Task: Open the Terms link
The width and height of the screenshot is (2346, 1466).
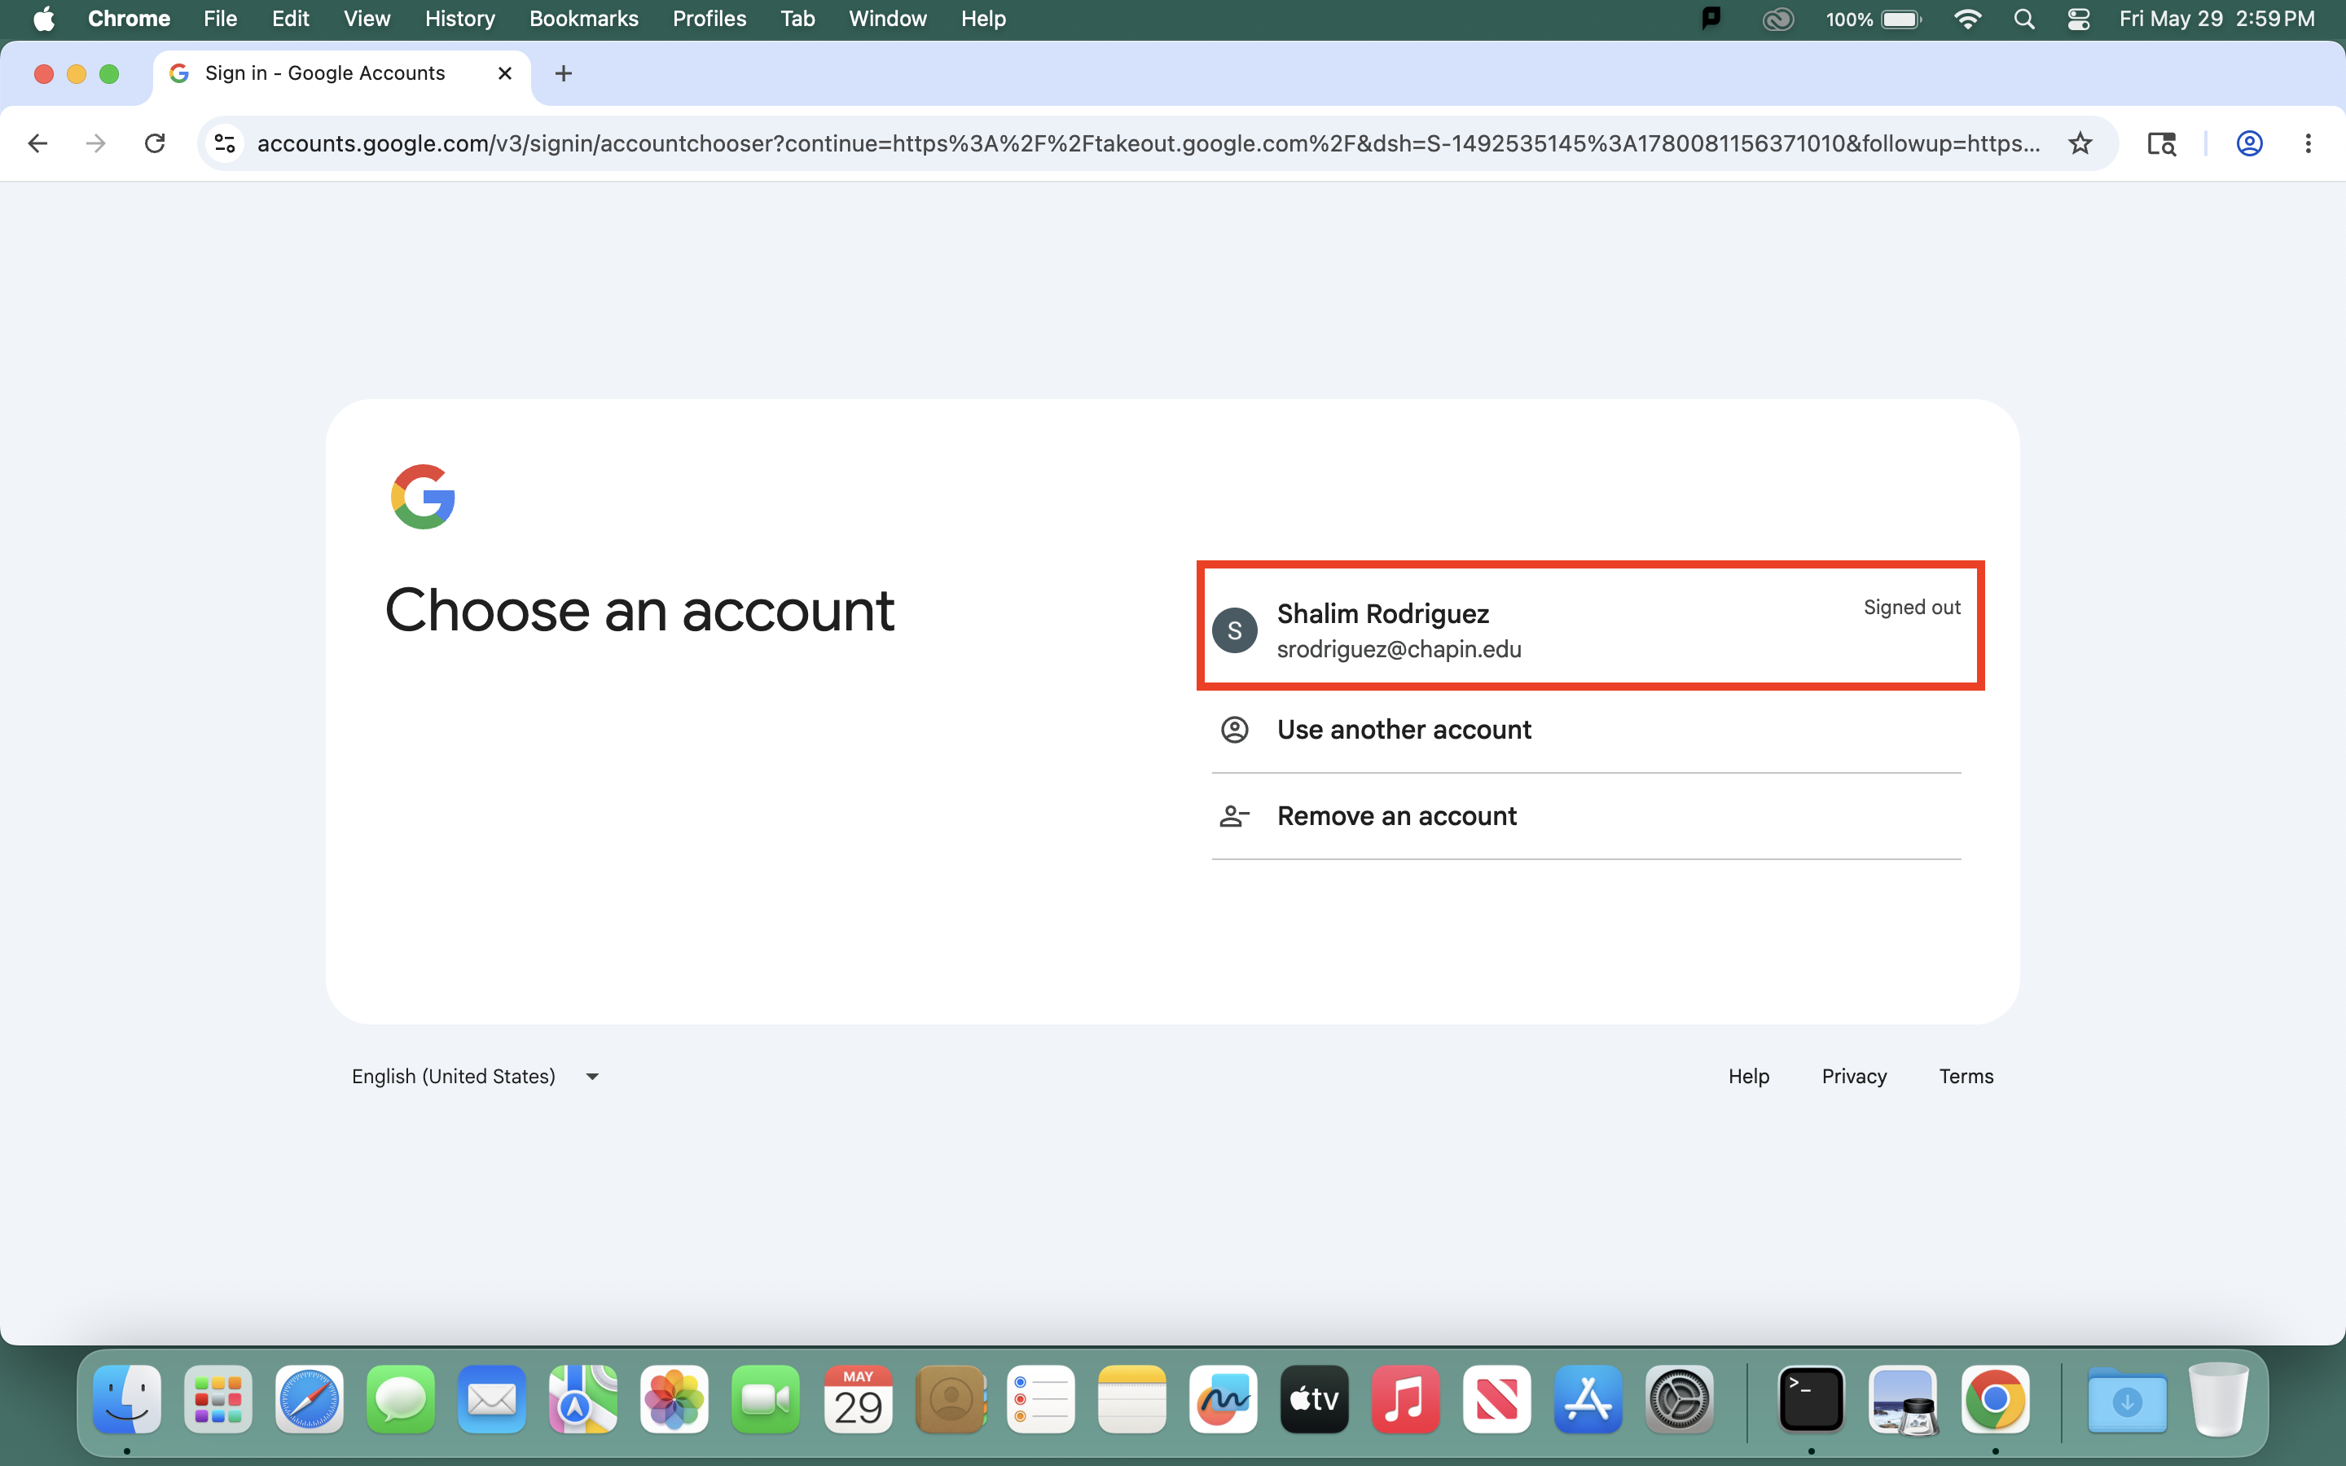Action: pos(1966,1076)
